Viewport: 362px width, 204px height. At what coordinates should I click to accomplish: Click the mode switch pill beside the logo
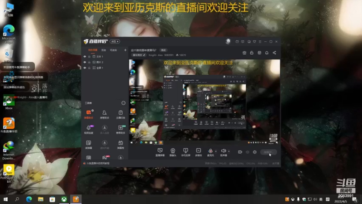(x=115, y=41)
